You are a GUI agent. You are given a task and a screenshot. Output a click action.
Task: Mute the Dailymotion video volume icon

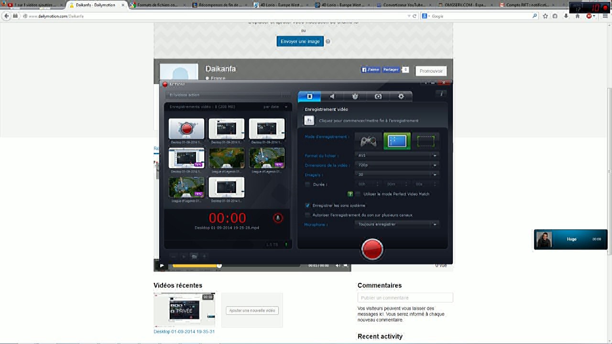pos(338,266)
